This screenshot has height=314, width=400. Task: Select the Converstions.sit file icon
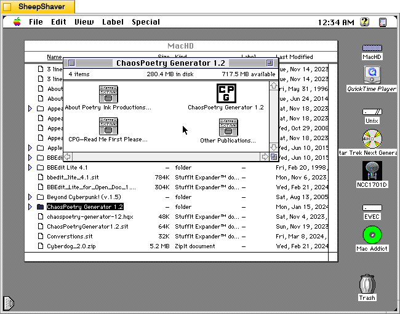tap(40, 237)
